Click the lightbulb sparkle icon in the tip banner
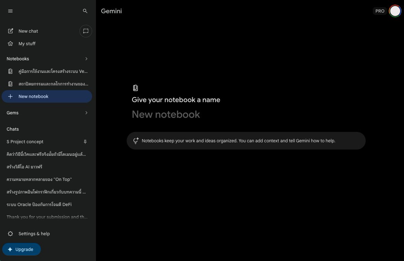The image size is (404, 261). (x=136, y=141)
